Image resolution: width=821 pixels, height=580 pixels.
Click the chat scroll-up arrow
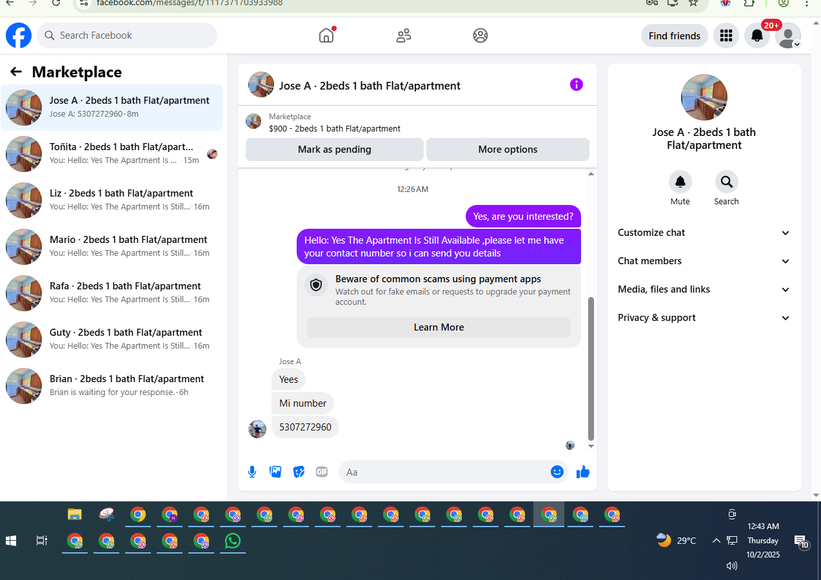(x=591, y=174)
